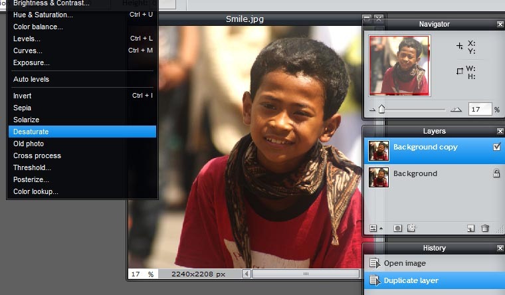This screenshot has width=505, height=295.
Task: Click Navigator zoom percentage field
Action: [480, 109]
